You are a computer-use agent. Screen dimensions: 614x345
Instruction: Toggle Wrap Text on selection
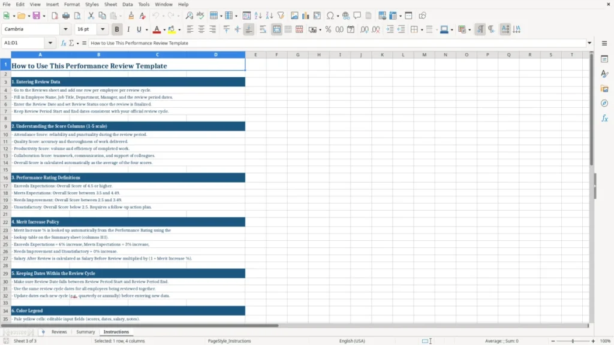[x=263, y=29]
